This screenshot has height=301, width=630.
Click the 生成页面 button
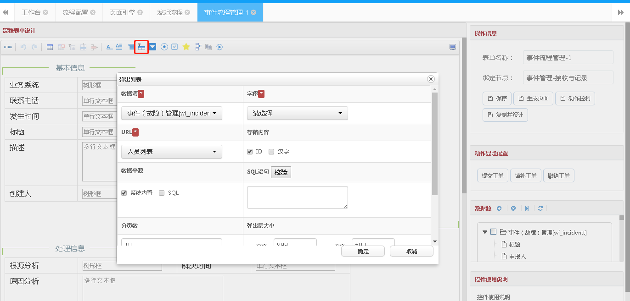click(x=533, y=99)
